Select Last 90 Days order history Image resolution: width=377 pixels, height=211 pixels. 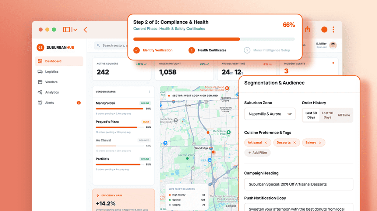tap(327, 115)
